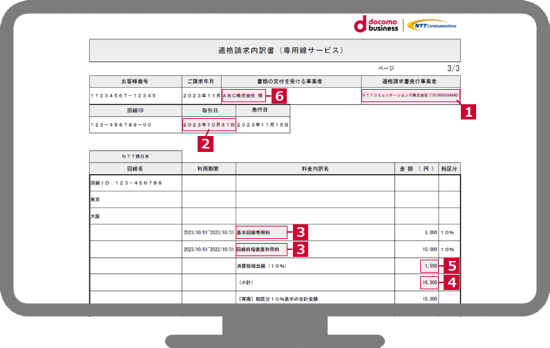
Task: Click the tax amount 1,500
Action: click(x=430, y=266)
